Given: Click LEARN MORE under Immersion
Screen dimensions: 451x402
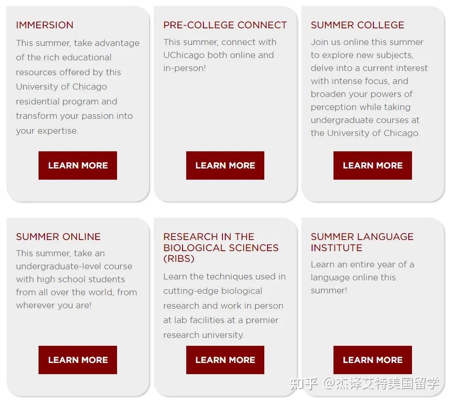Looking at the screenshot, I should [x=78, y=165].
